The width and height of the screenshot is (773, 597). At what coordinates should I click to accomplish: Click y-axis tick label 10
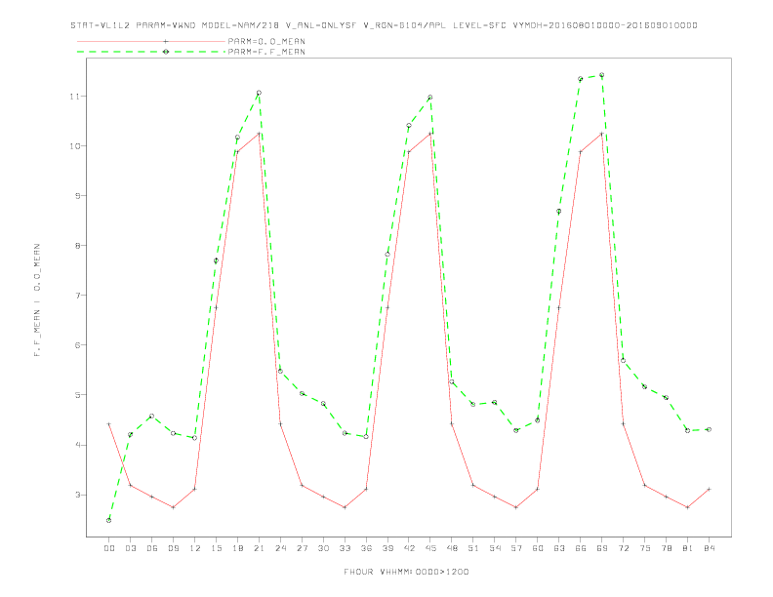[74, 145]
